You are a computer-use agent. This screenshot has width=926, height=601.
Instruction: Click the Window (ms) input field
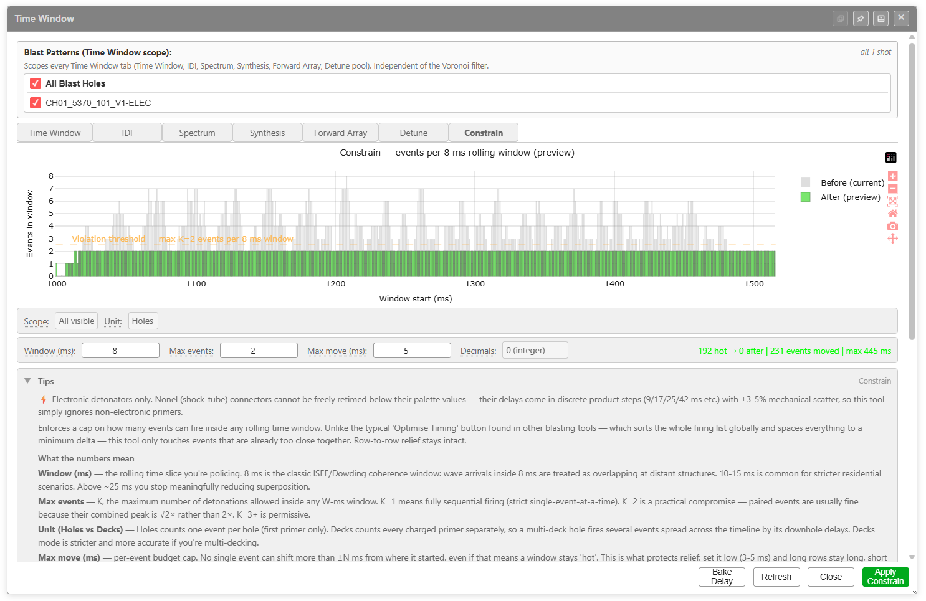120,351
